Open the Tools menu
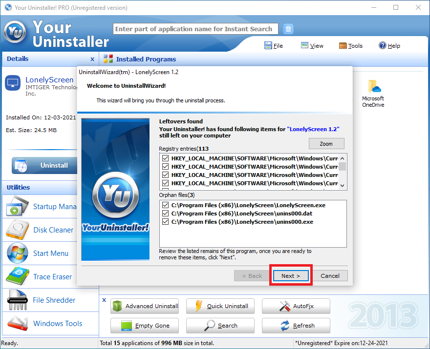 tap(350, 46)
